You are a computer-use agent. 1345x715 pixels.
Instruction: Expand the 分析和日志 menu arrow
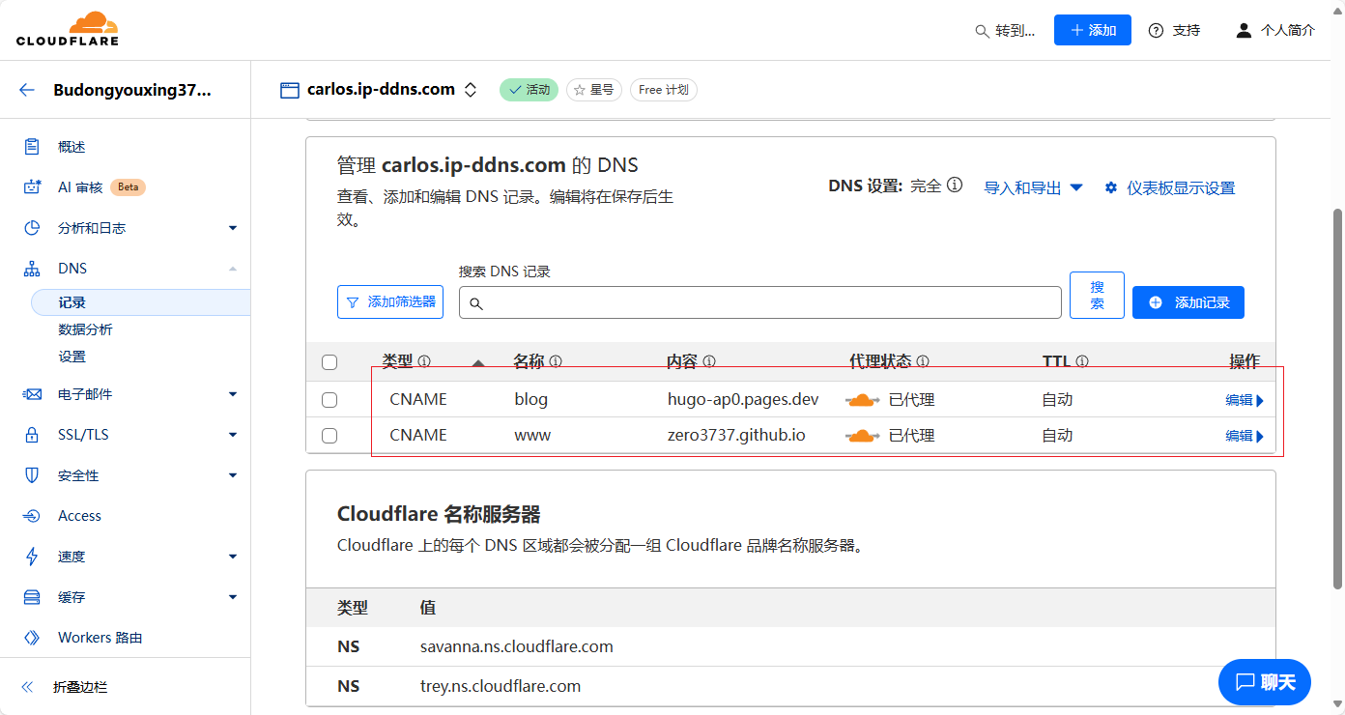233,228
